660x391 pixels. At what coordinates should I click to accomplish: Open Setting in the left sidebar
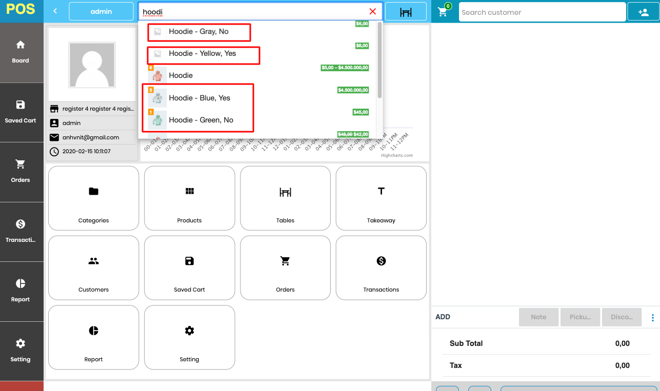click(21, 351)
